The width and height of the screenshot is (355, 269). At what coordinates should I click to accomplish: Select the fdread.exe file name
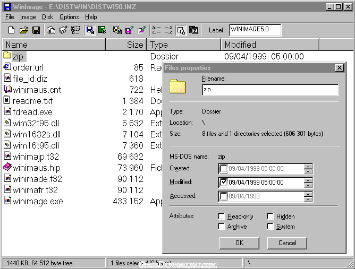32,112
